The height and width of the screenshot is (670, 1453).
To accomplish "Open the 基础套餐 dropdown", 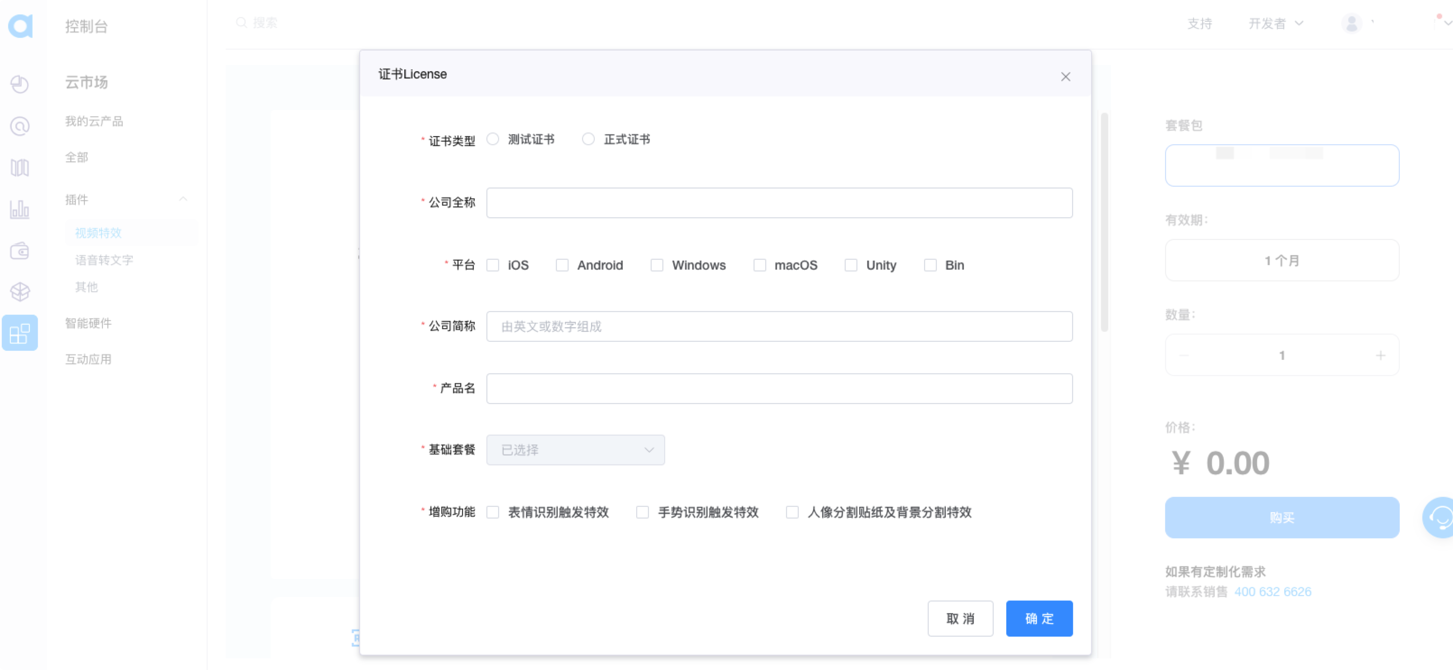I will coord(575,450).
